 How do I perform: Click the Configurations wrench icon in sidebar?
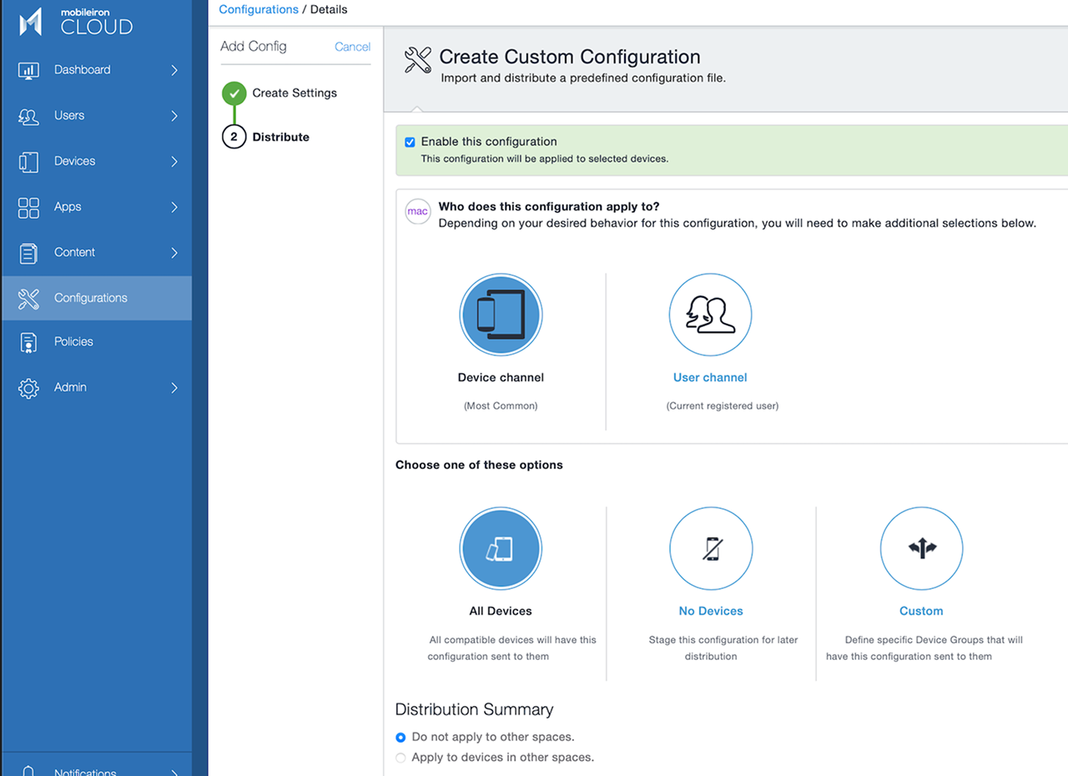coord(28,298)
